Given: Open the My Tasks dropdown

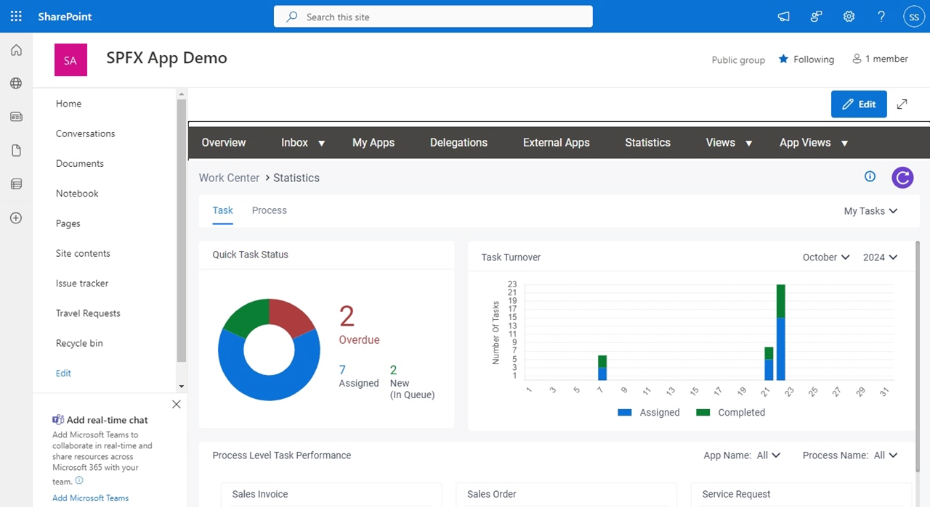Looking at the screenshot, I should tap(870, 211).
